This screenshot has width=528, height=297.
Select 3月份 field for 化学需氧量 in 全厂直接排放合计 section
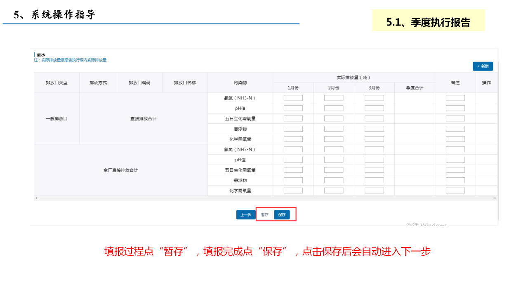coord(374,191)
